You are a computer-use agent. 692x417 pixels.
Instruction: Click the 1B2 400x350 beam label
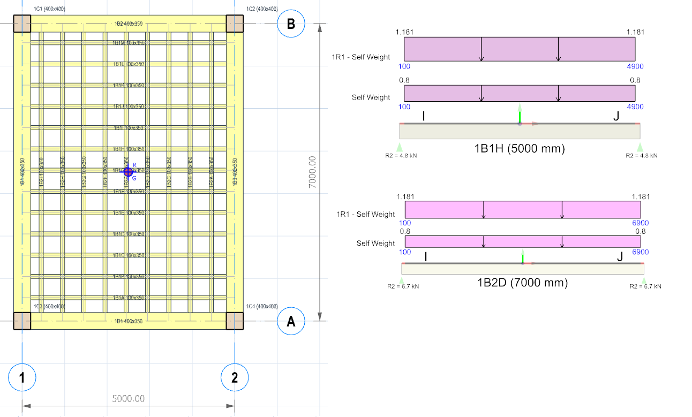click(x=129, y=24)
